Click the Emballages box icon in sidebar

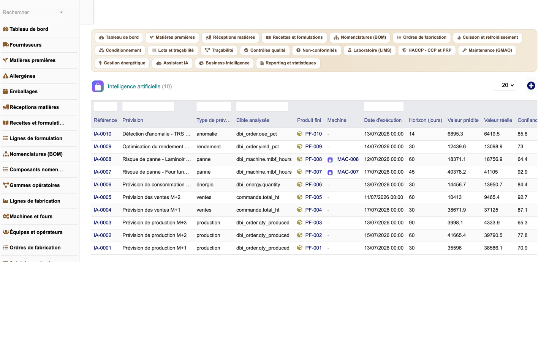5,91
